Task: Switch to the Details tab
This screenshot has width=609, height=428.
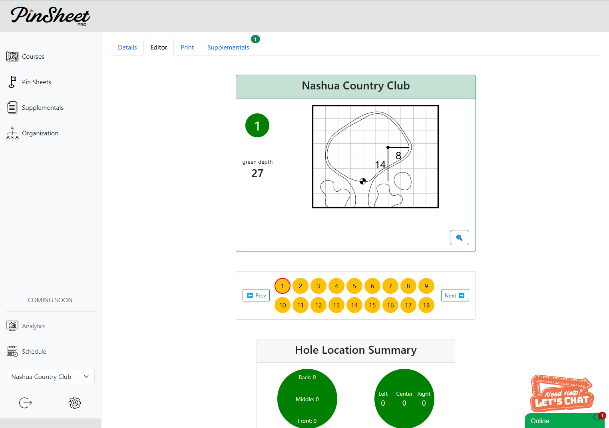Action: point(127,47)
